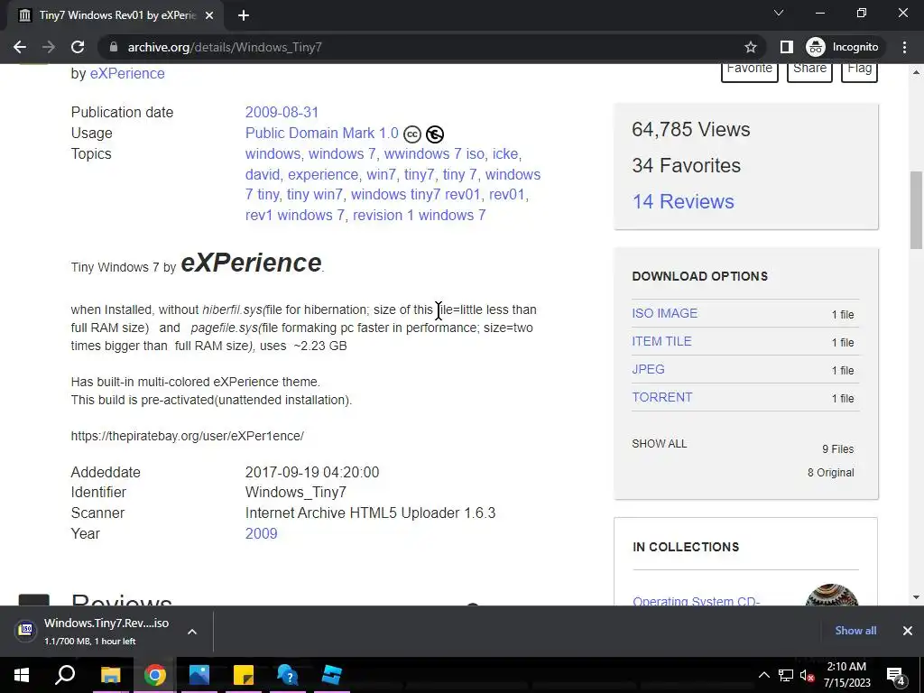Image resolution: width=924 pixels, height=693 pixels.
Task: Click the 'Windows_Tiny7' identifier text
Action: [x=296, y=492]
